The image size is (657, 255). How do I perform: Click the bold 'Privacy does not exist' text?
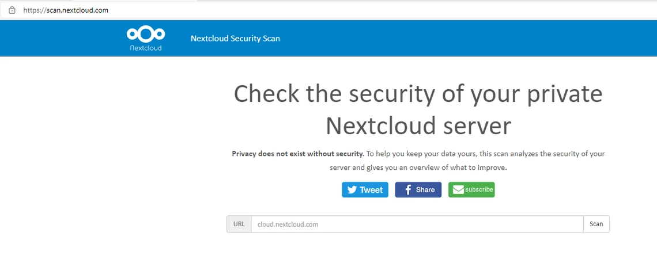298,154
